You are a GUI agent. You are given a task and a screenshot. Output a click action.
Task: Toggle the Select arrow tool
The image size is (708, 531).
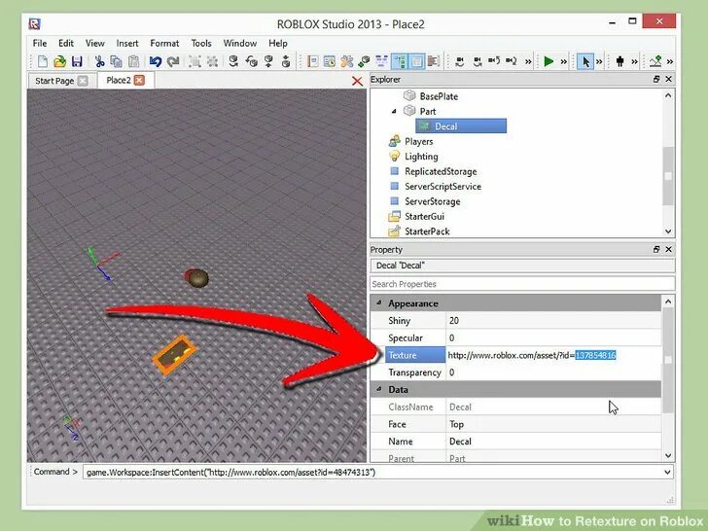(585, 61)
